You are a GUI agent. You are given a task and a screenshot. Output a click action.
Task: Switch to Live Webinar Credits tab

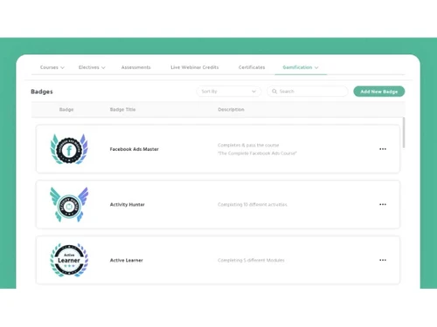pyautogui.click(x=195, y=67)
